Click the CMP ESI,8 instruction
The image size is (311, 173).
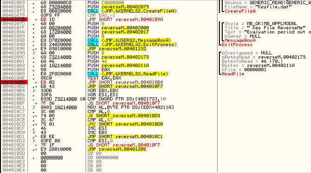click(x=100, y=140)
